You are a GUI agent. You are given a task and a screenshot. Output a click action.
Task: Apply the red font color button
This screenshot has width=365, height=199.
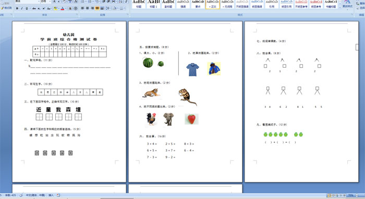click(62, 8)
